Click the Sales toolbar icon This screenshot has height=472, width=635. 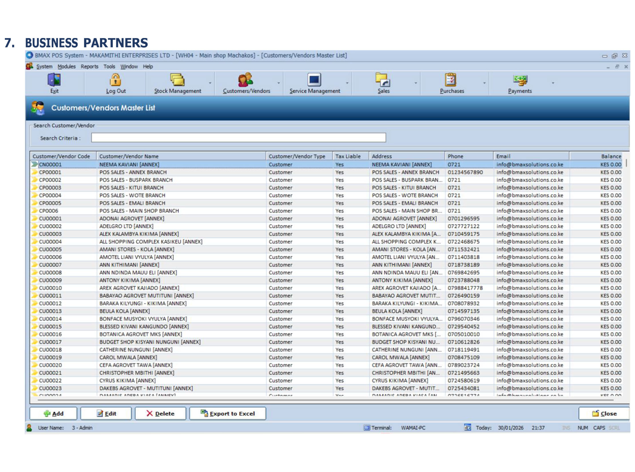pyautogui.click(x=383, y=80)
